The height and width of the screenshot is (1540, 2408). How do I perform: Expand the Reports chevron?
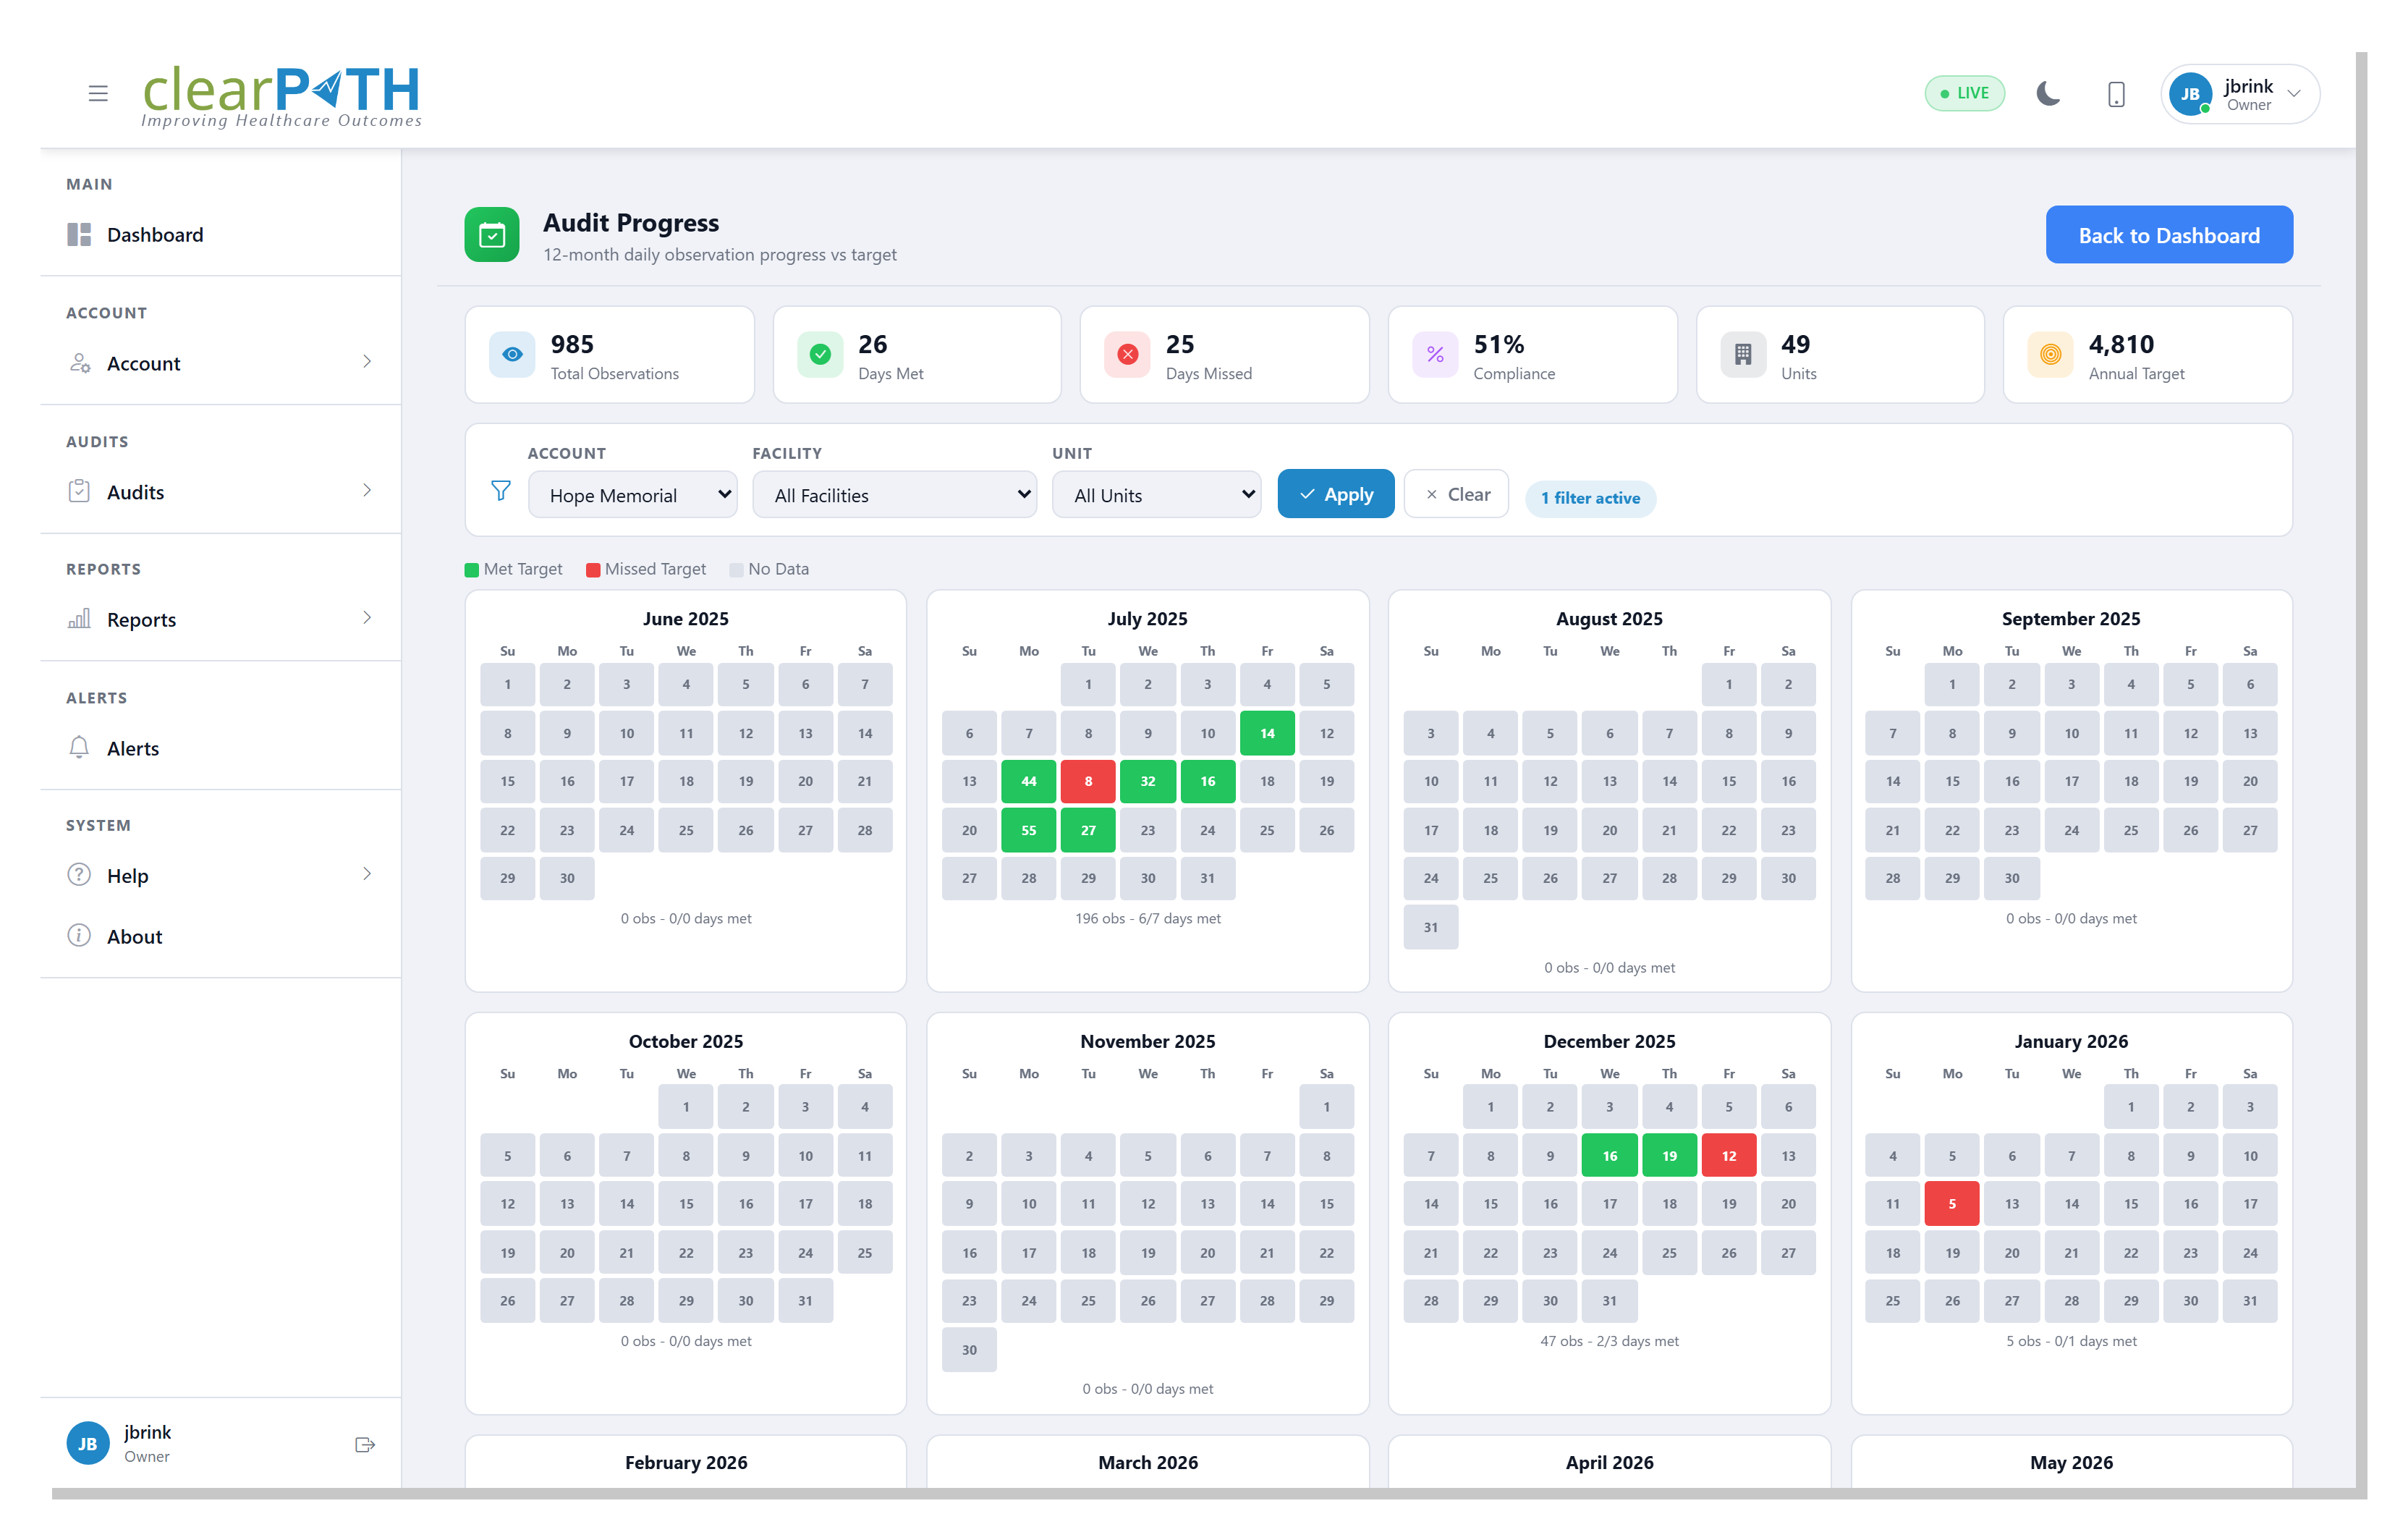pos(367,618)
